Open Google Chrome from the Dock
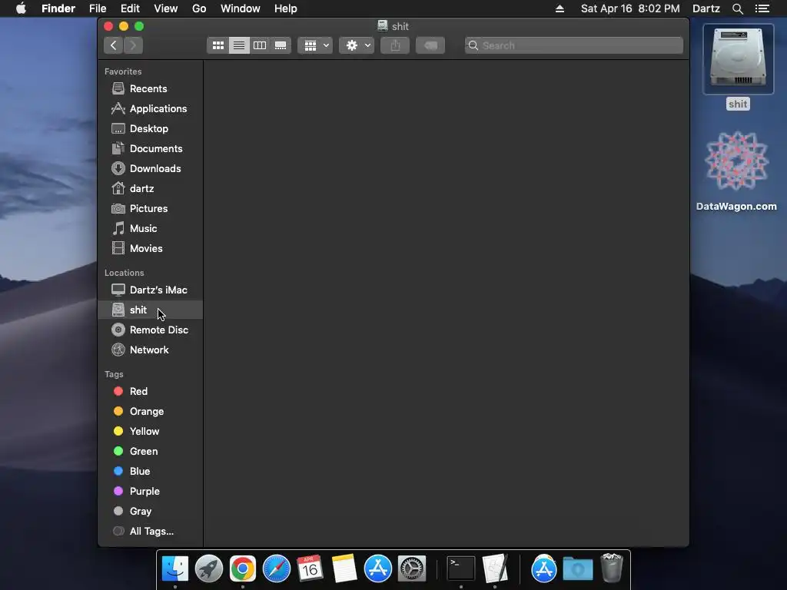The width and height of the screenshot is (787, 590). tap(242, 569)
